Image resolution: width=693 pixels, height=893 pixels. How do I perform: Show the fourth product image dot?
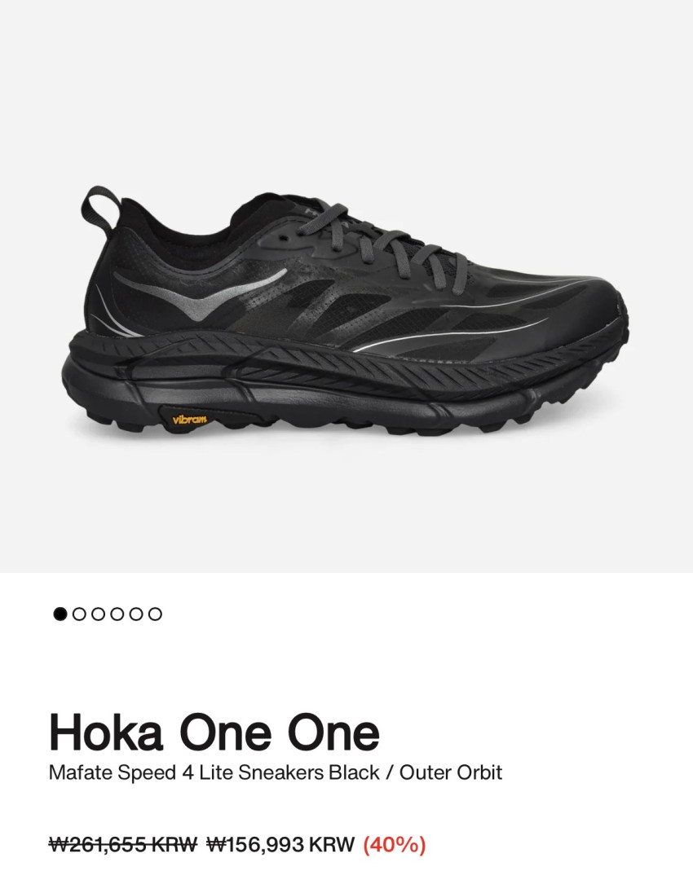[x=117, y=614]
